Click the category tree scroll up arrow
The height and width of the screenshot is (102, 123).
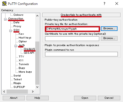pos(37,16)
